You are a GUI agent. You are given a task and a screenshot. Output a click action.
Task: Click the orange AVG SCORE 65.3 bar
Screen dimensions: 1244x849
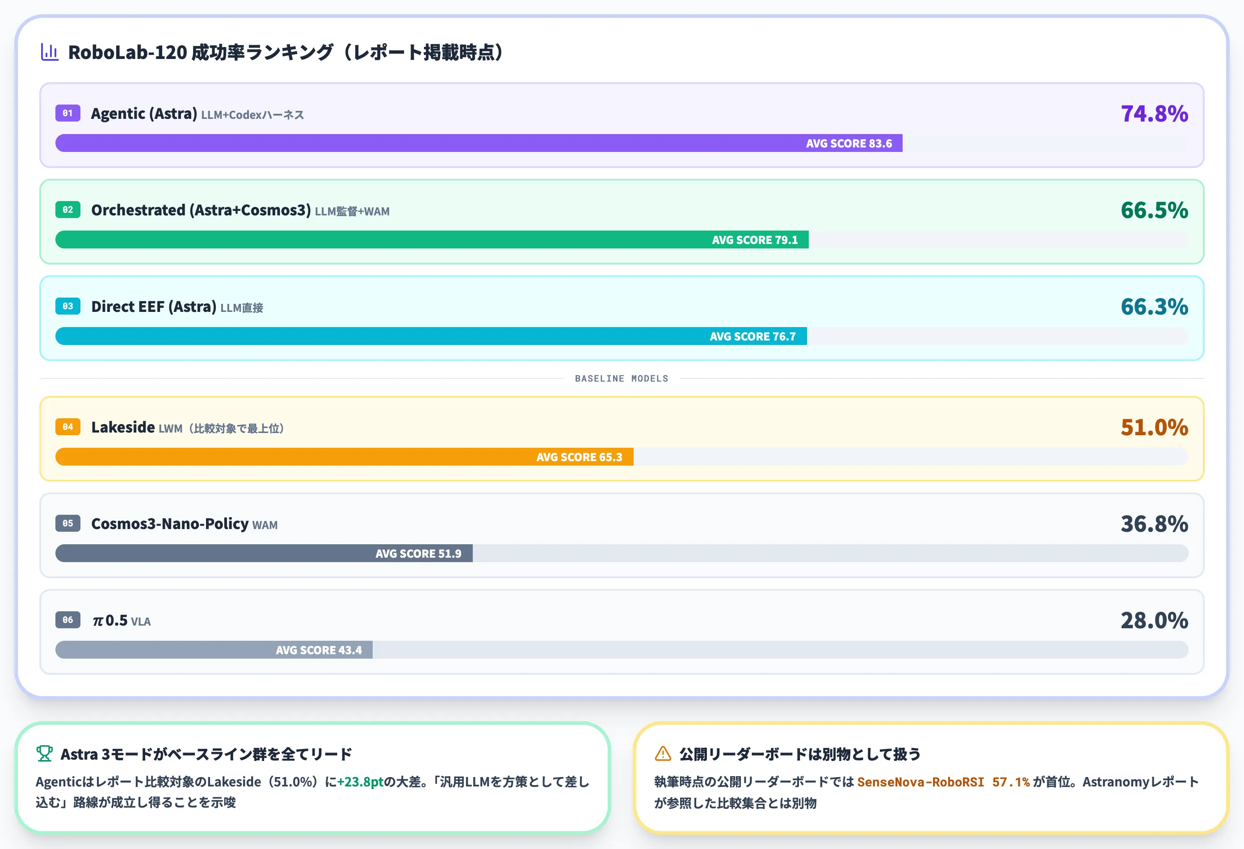point(344,457)
